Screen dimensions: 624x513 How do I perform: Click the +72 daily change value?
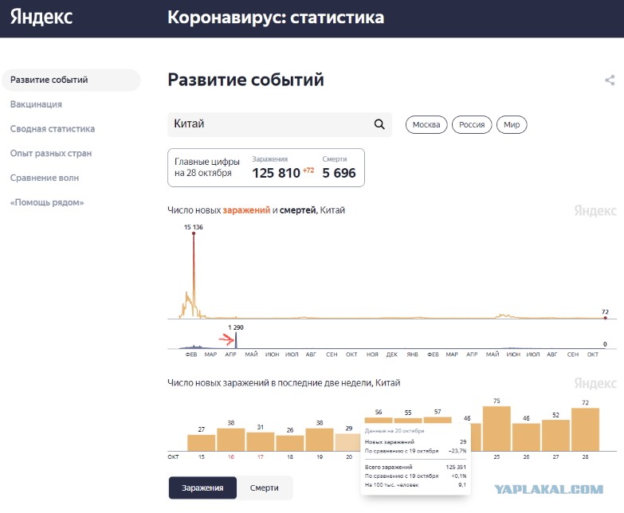click(308, 170)
